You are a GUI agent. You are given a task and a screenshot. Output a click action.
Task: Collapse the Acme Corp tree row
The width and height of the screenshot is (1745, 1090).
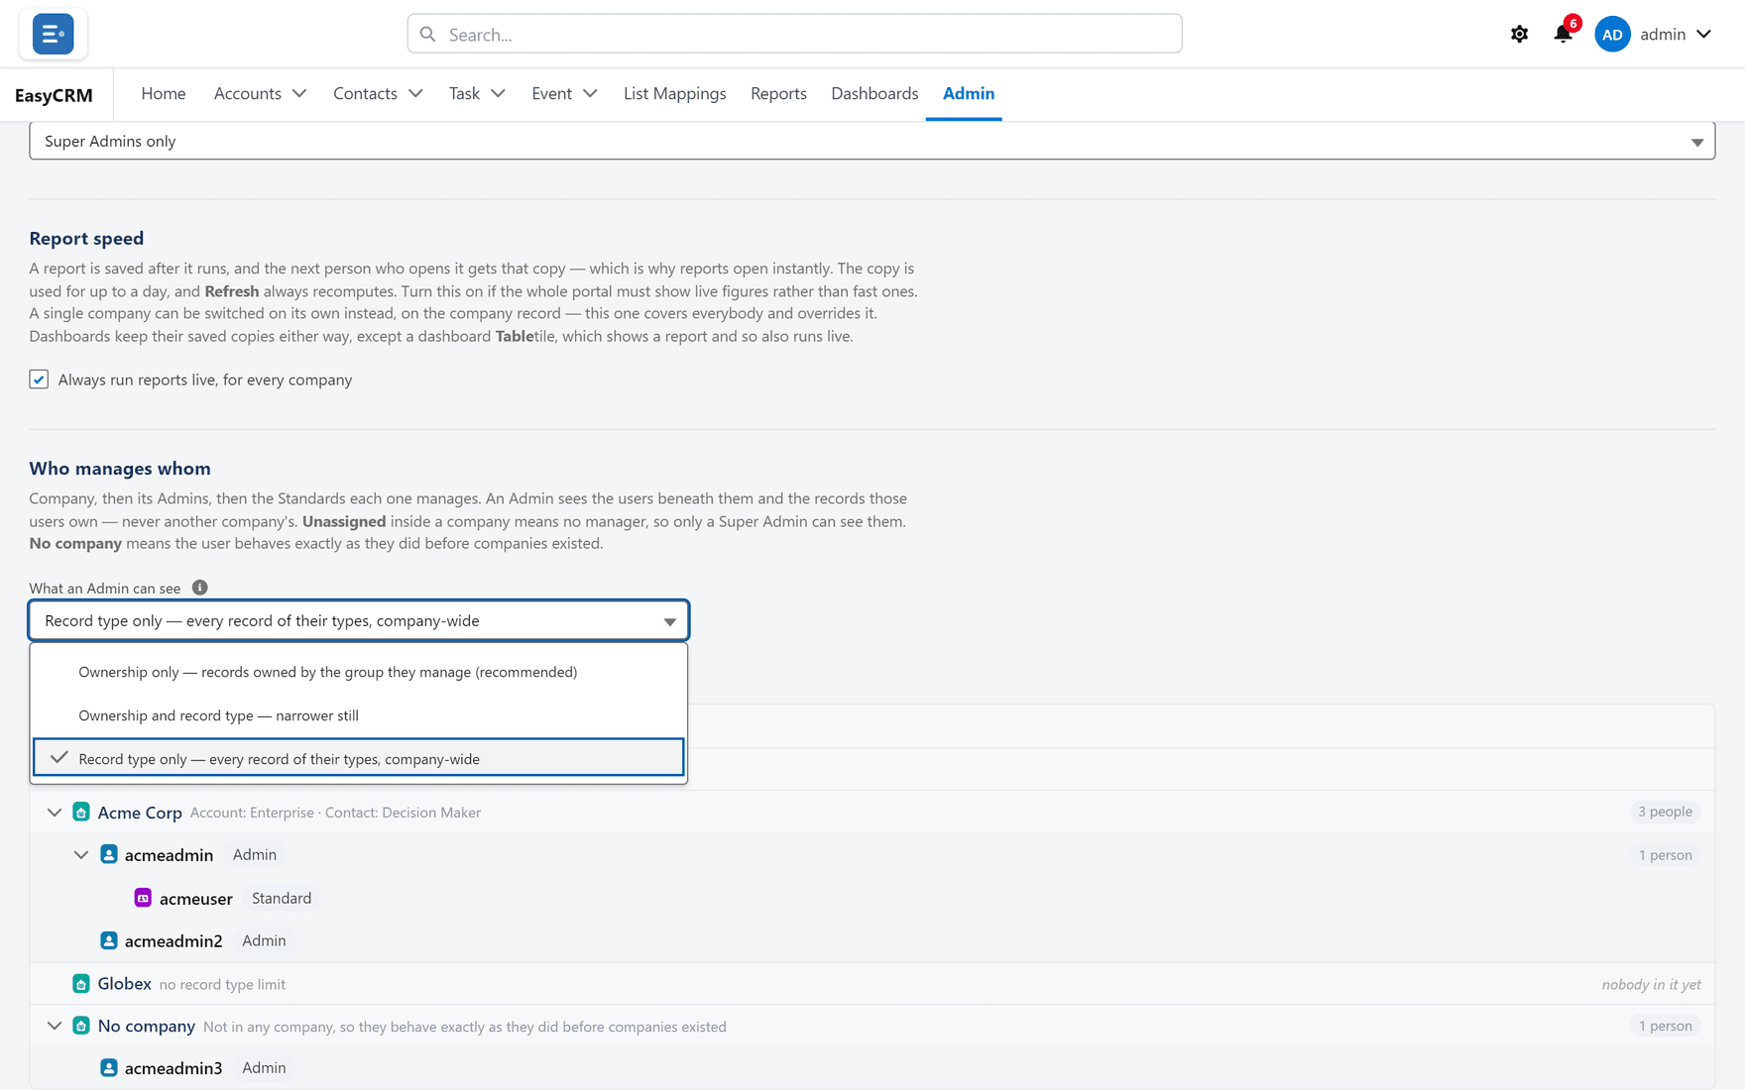click(55, 813)
